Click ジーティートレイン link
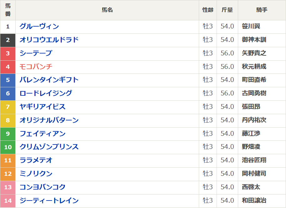Image resolution: width=286 pixels, height=208 pixels. 49,200
